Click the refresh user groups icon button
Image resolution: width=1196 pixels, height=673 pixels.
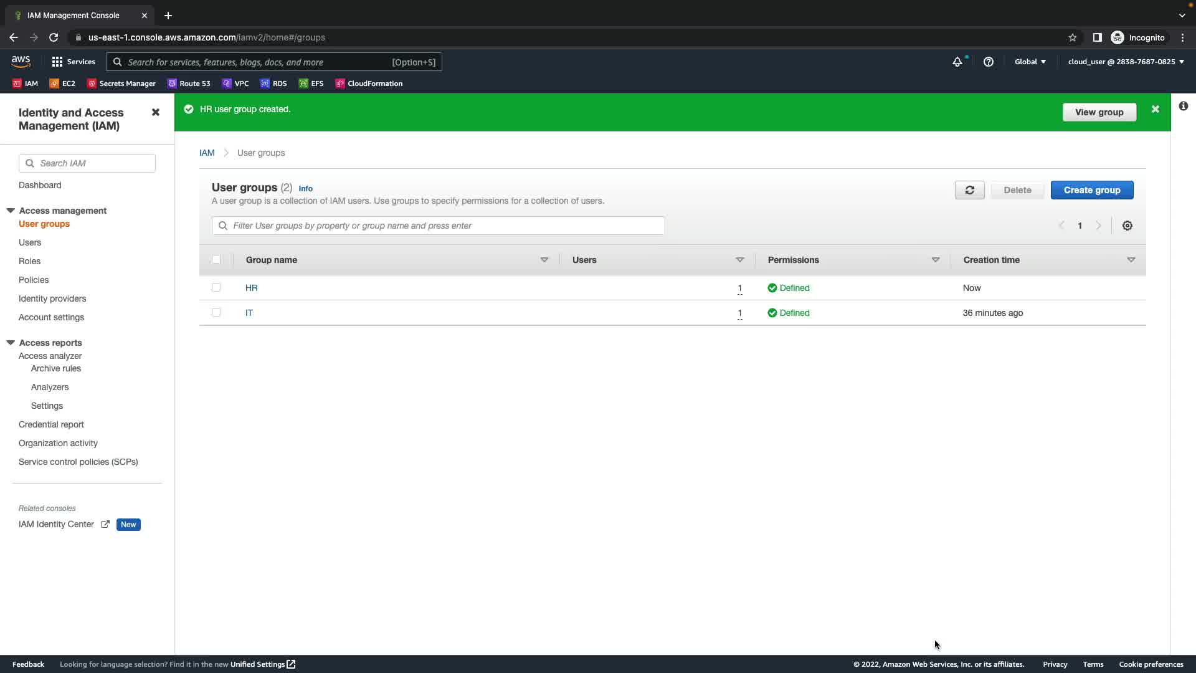[x=969, y=190]
